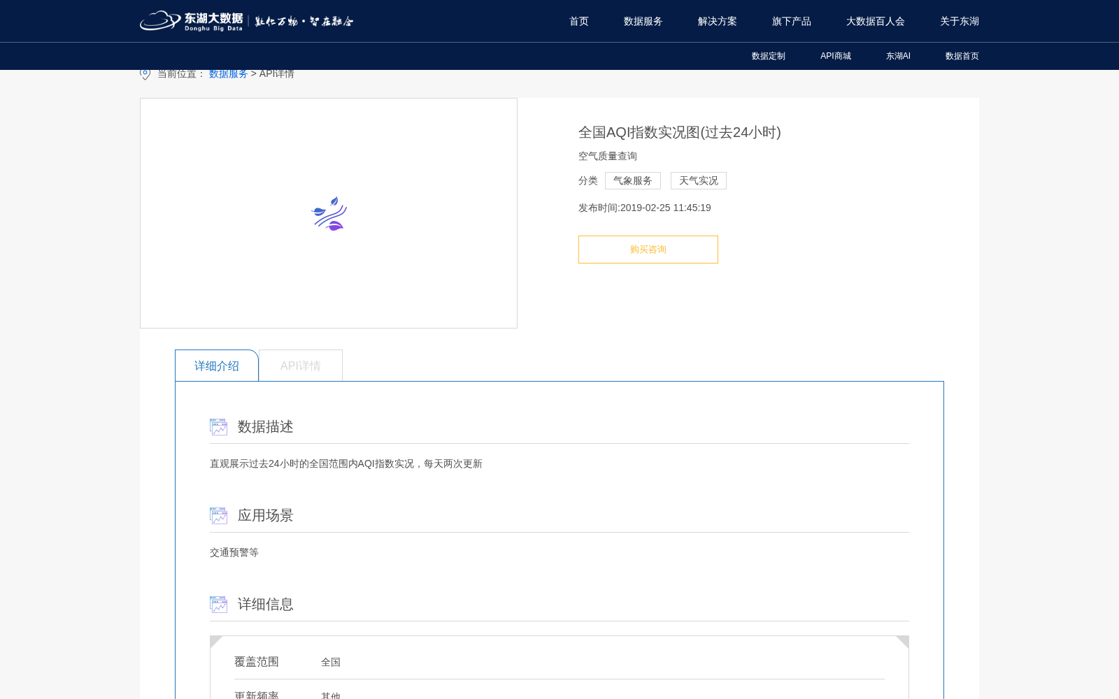This screenshot has height=699, width=1119.
Task: Switch to the API详情 tab
Action: point(301,366)
